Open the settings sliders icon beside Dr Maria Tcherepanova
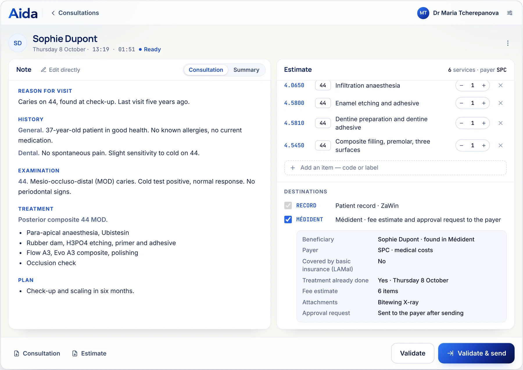The image size is (523, 370). click(x=510, y=13)
